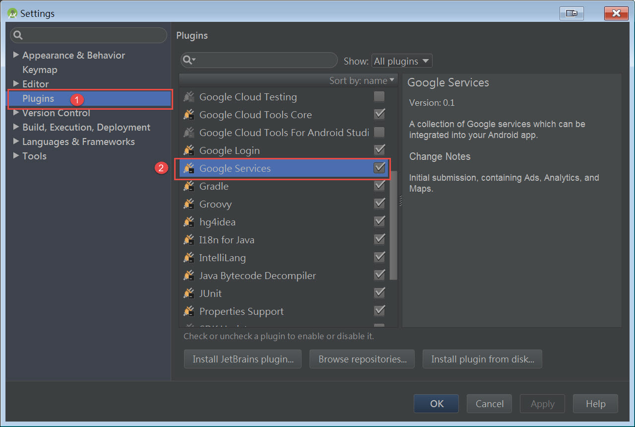Click the Google Cloud Tools For Android Studio icon
This screenshot has height=427, width=635.
click(189, 133)
